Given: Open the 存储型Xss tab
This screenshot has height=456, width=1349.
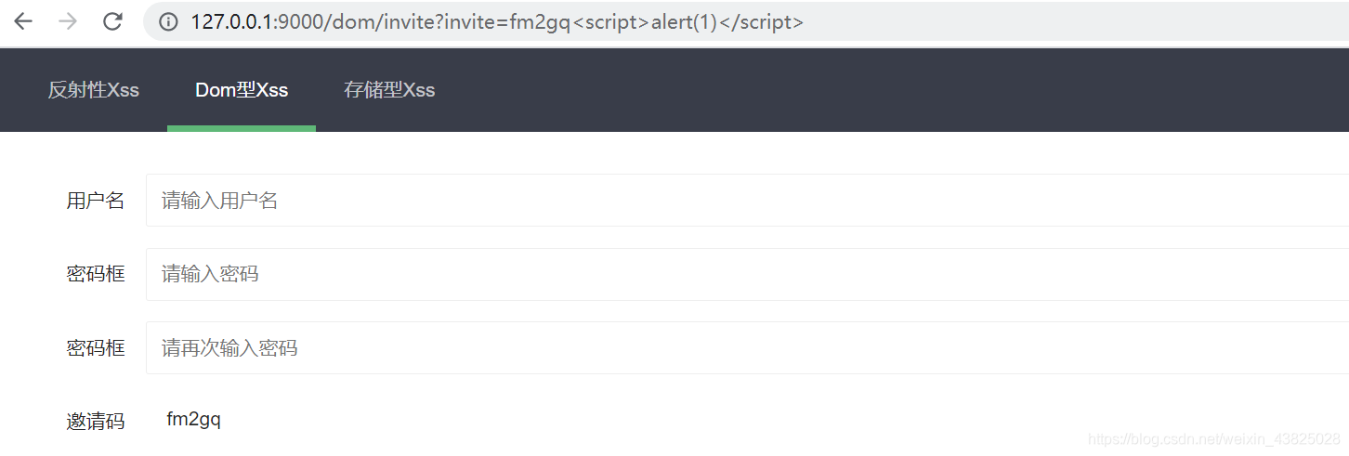Looking at the screenshot, I should click(389, 90).
